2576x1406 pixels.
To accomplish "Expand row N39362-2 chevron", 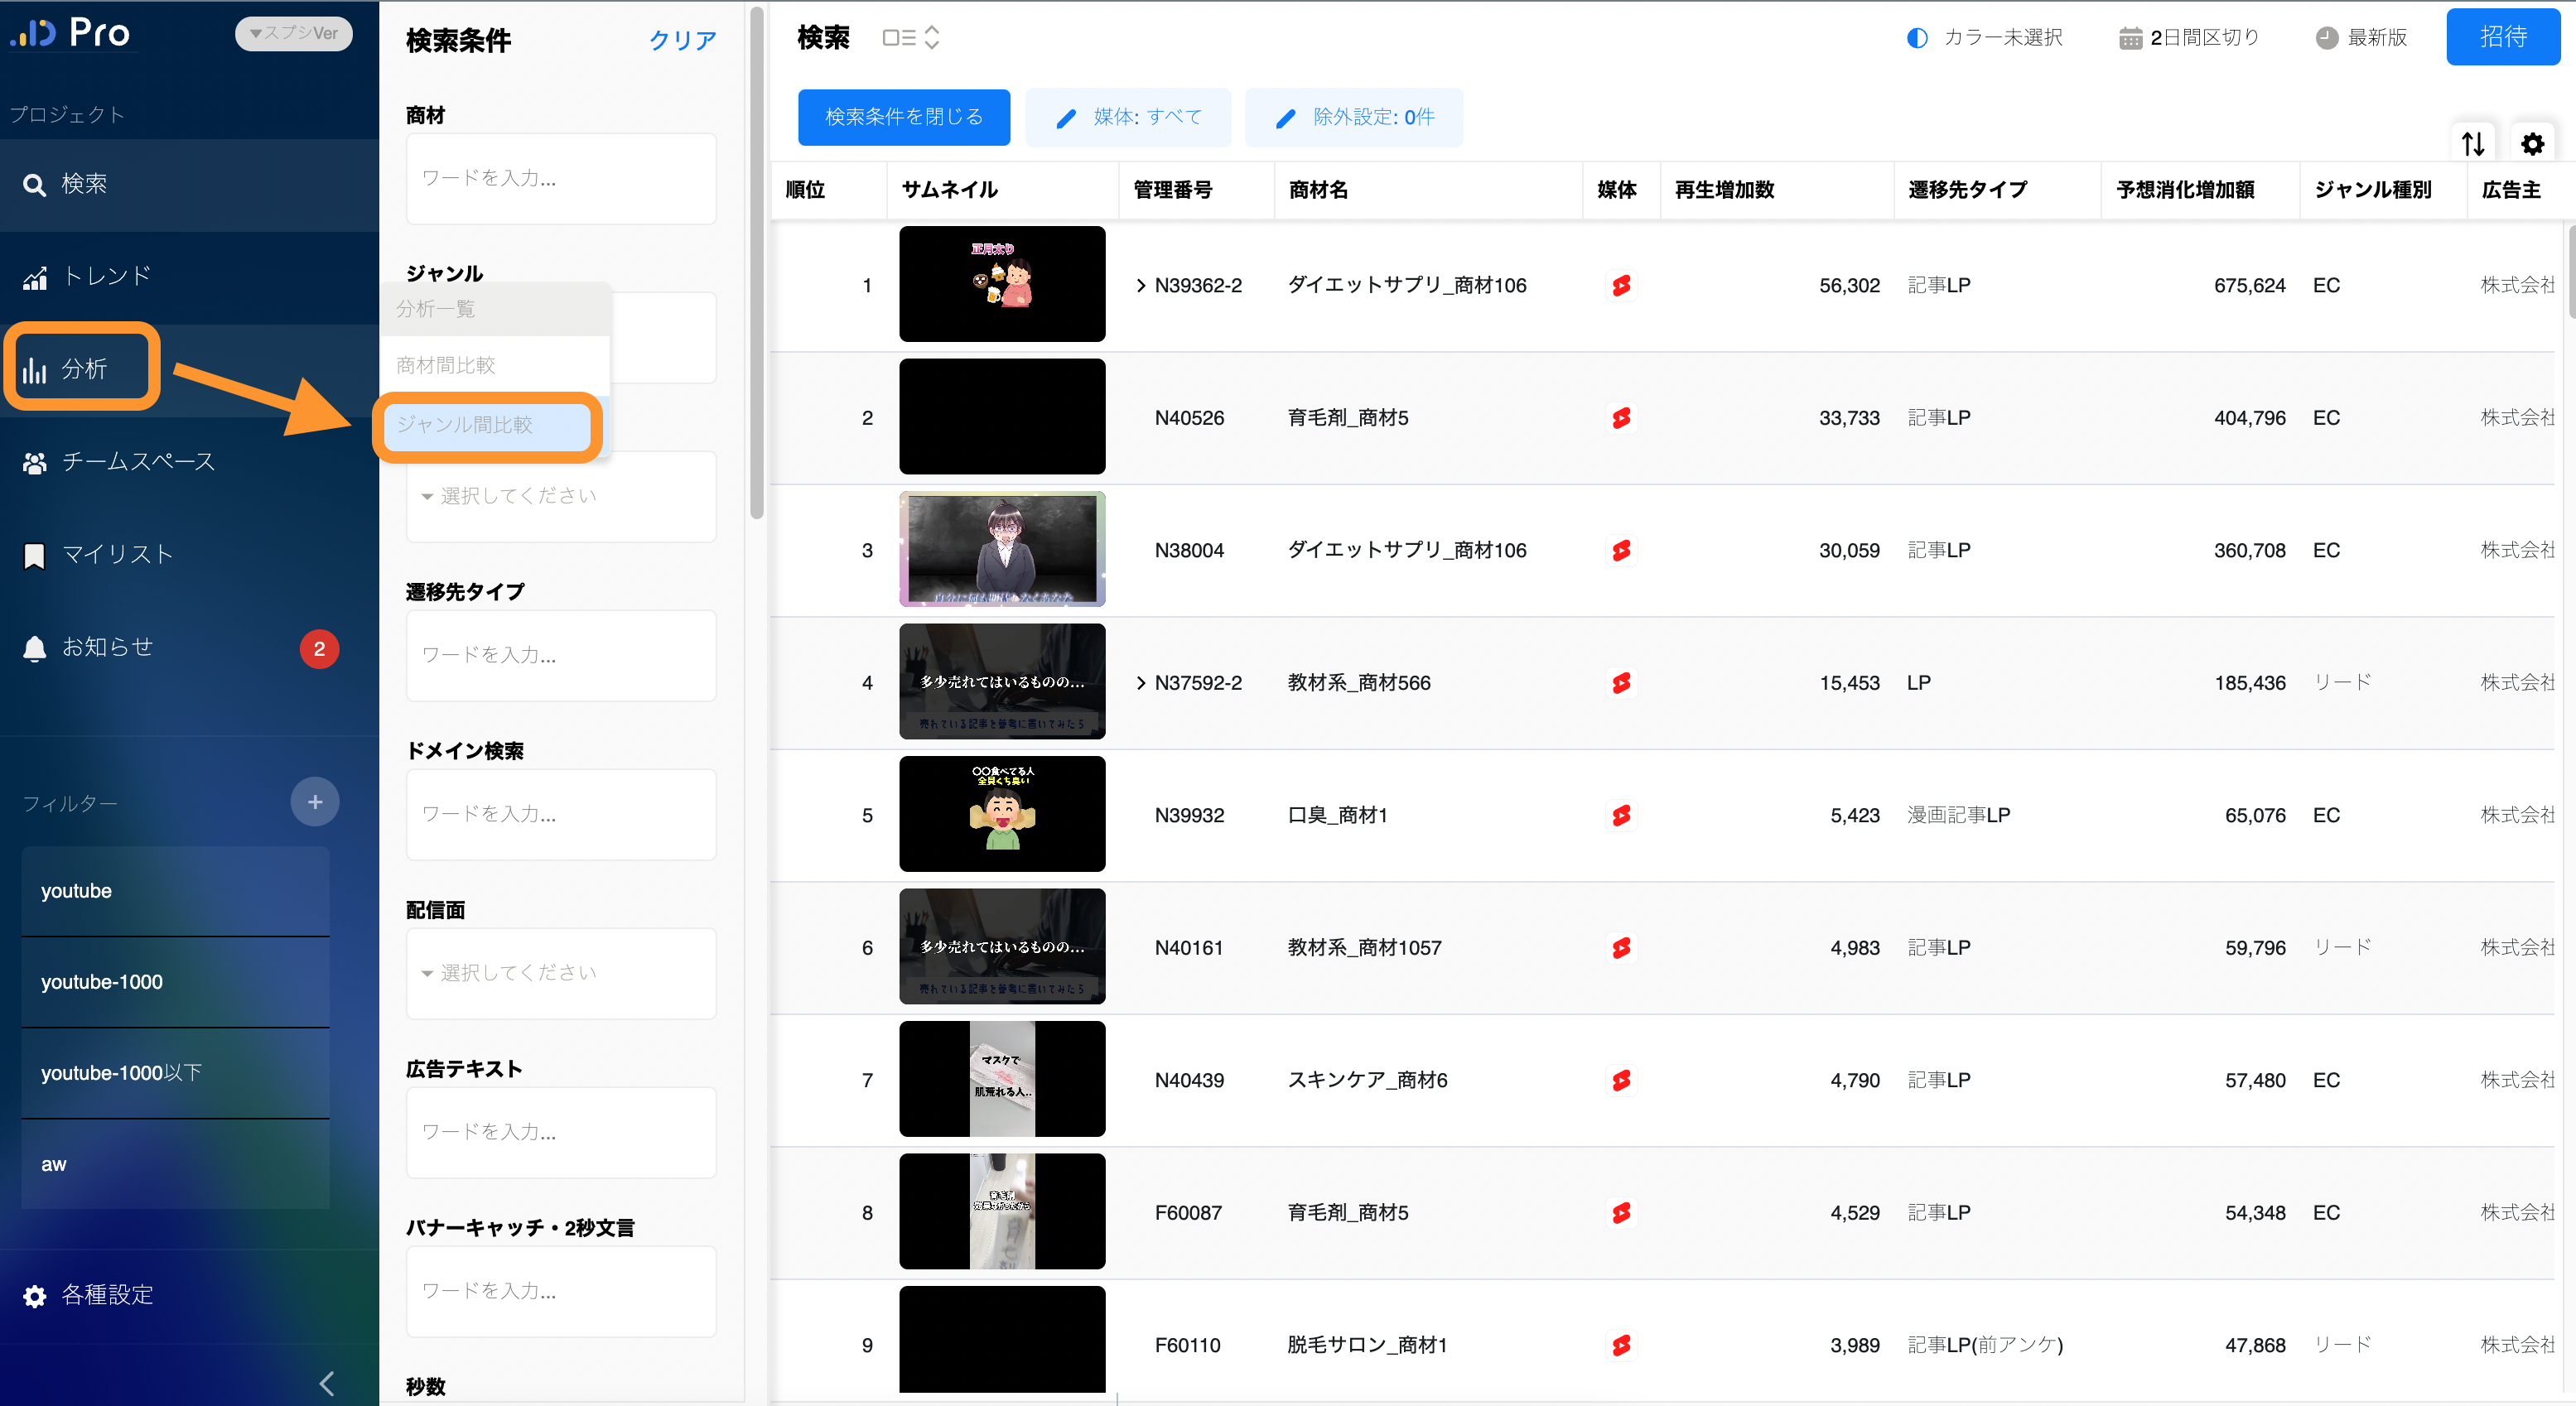I will coord(1140,285).
